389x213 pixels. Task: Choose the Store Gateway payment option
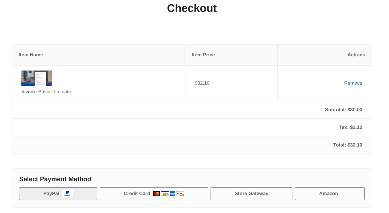(251, 194)
